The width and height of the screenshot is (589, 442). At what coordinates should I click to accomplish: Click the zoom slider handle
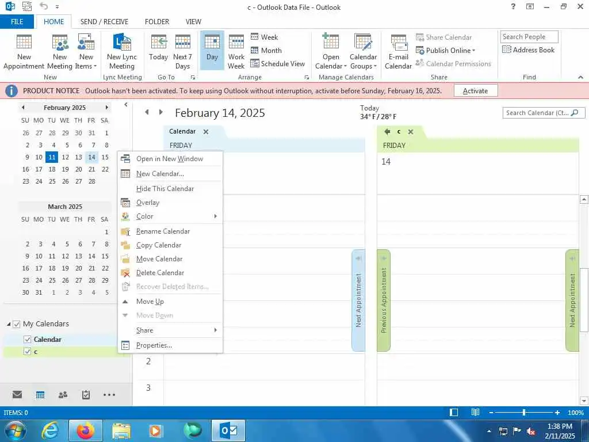pos(523,412)
